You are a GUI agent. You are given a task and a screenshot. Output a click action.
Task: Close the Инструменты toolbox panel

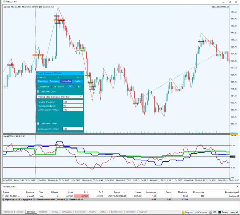click(237, 187)
